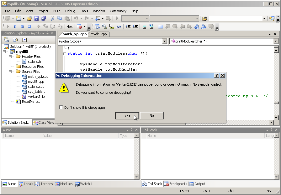Click No in the debugging dialog
The height and width of the screenshot is (195, 281).
pos(152,116)
